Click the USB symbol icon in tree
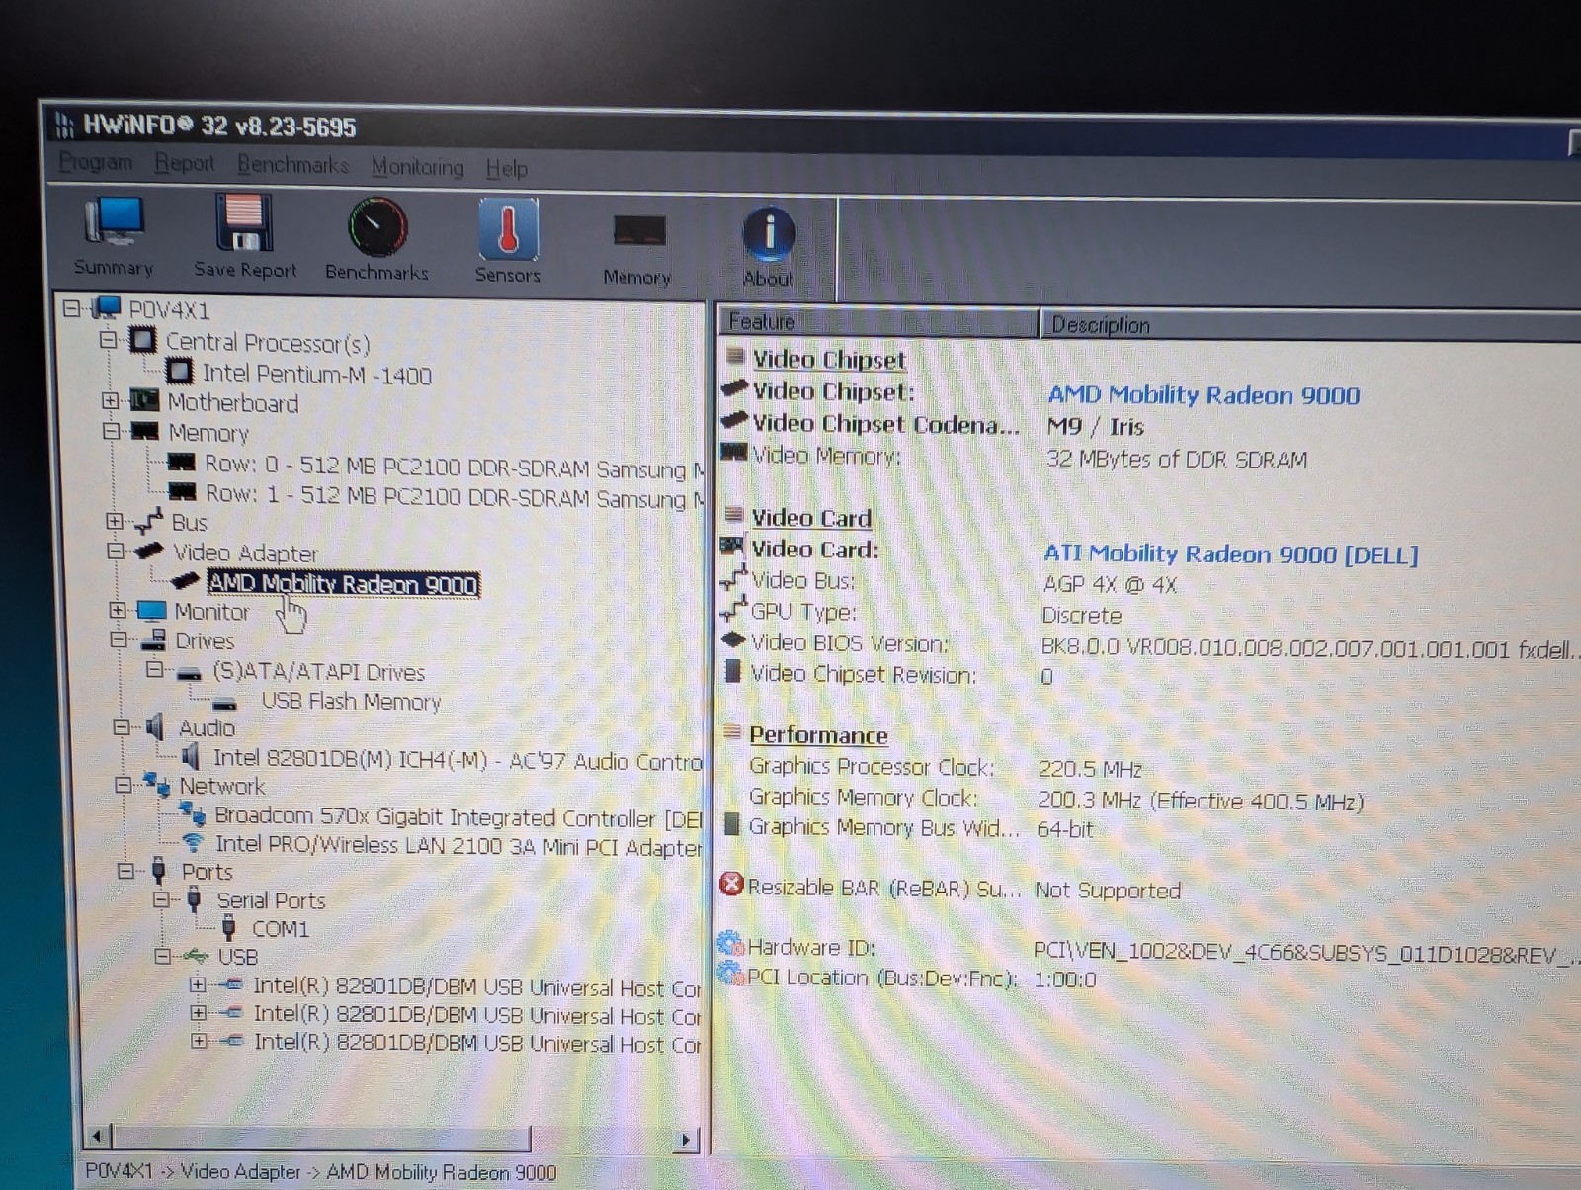Image resolution: width=1581 pixels, height=1190 pixels. pos(196,956)
